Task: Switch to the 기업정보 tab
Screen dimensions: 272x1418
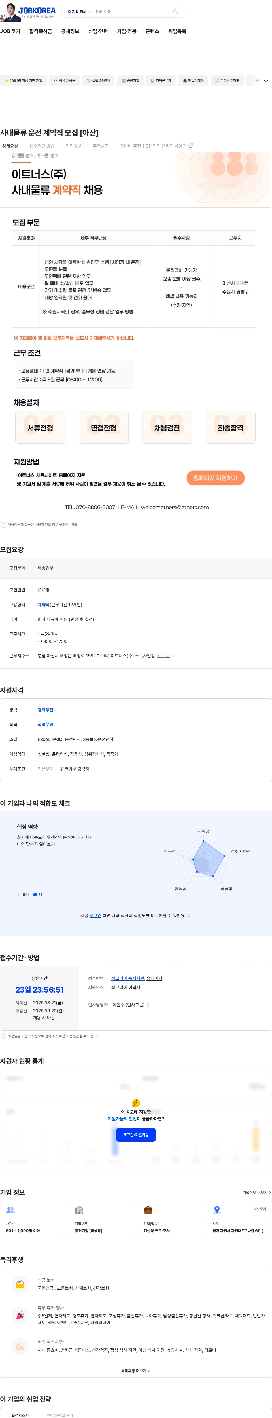Action: 73,146
